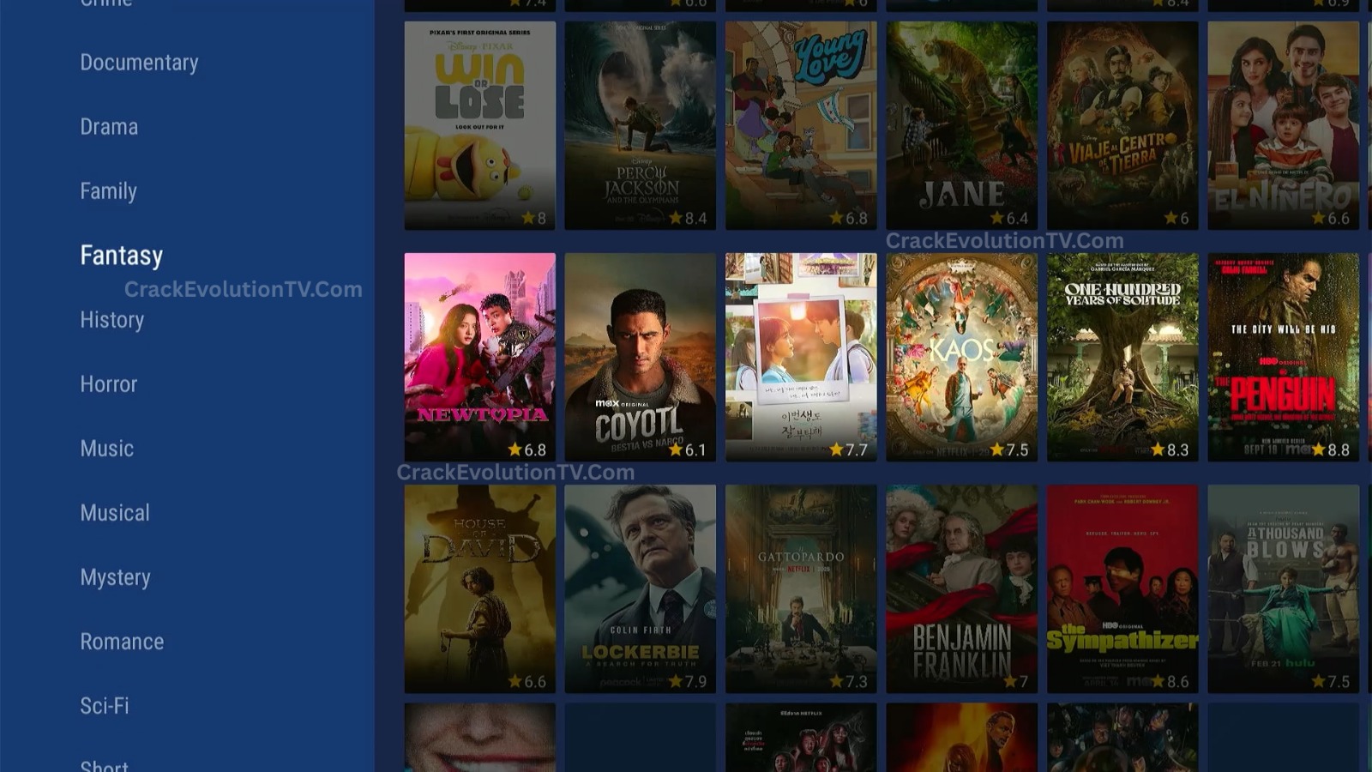Open the Win or Lose poster
Screen dimensions: 1372x772
click(x=479, y=126)
